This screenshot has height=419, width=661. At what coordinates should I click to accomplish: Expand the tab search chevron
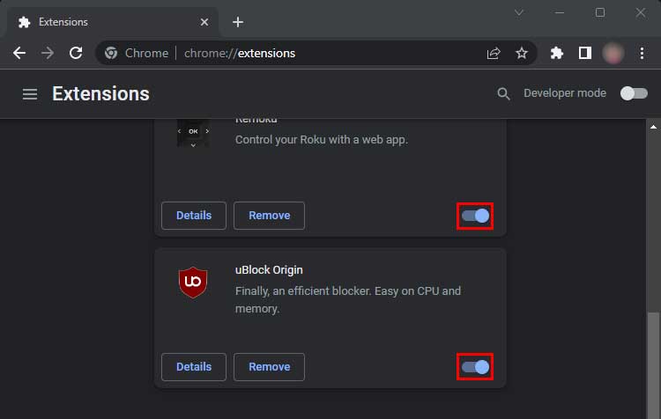coord(519,12)
